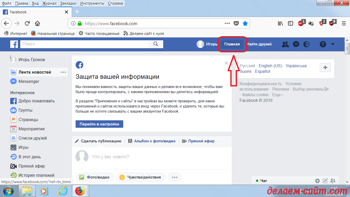This screenshot has width=350, height=197.
Task: Reload the page with the refresh icon
Action: click(27, 23)
